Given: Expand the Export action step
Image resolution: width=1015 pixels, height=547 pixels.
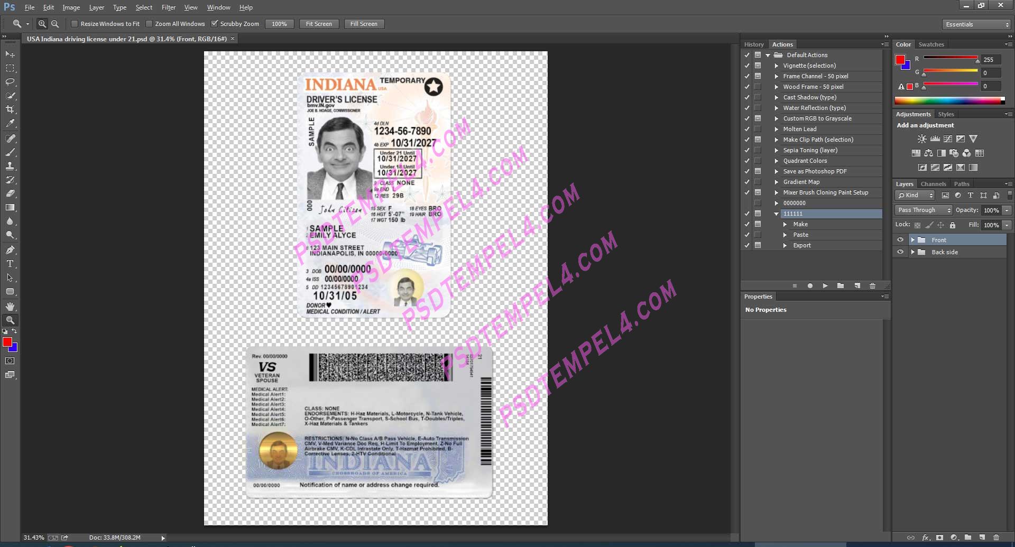Looking at the screenshot, I should point(786,245).
